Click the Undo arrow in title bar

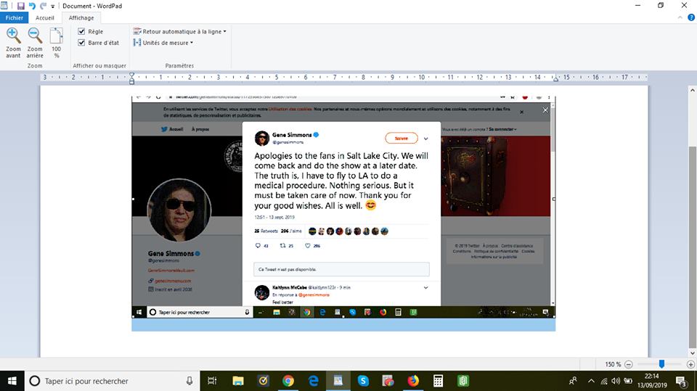31,6
